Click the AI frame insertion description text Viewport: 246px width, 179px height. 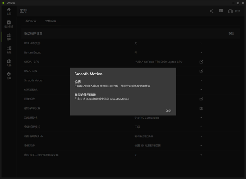click(112, 86)
